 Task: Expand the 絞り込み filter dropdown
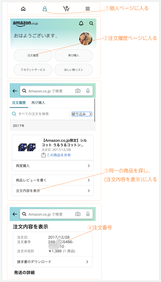(x=82, y=114)
